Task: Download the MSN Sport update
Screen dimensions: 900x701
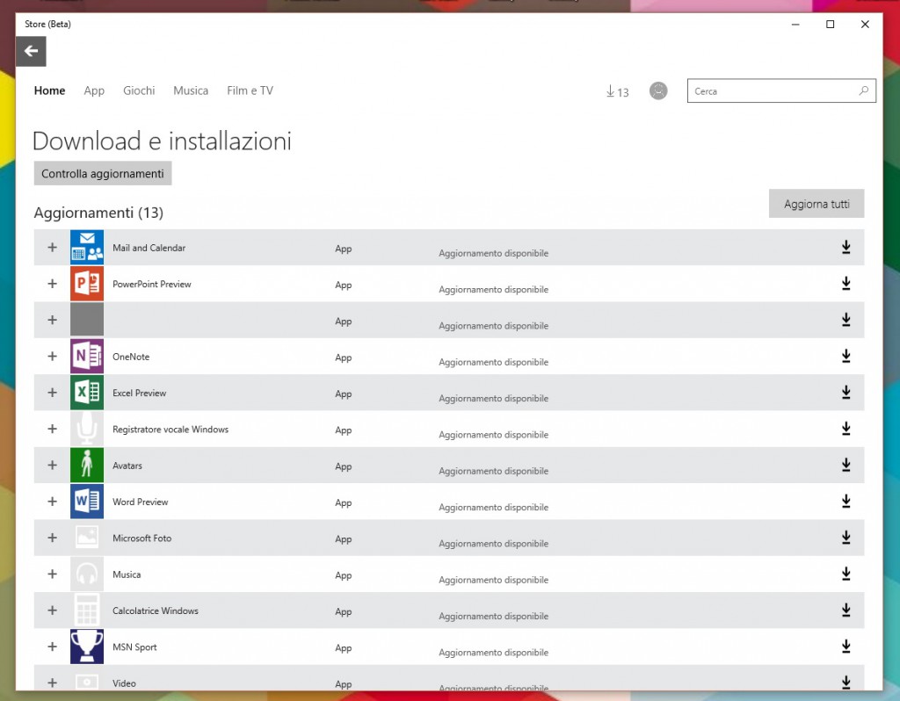Action: tap(846, 647)
